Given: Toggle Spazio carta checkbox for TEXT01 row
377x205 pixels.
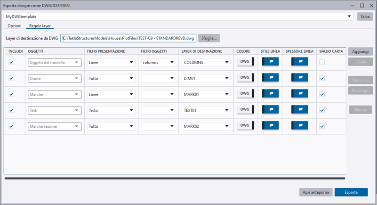Looking at the screenshot, I should pyautogui.click(x=322, y=110).
